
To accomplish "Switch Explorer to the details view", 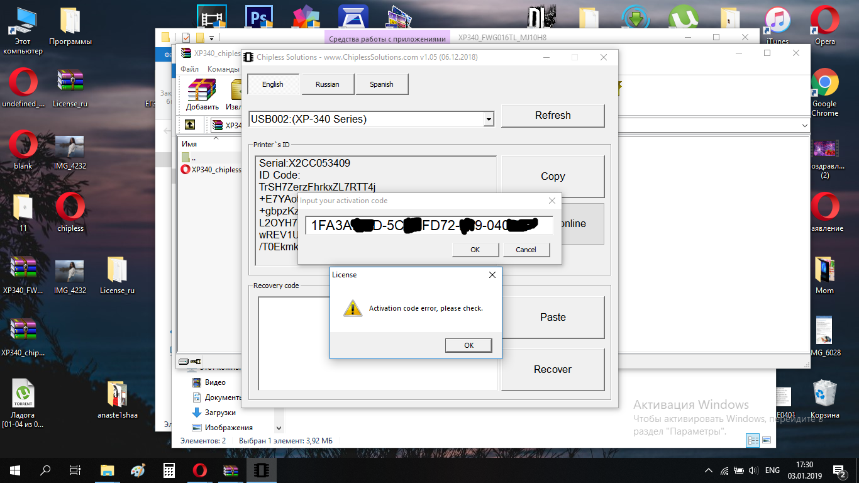I will 752,441.
